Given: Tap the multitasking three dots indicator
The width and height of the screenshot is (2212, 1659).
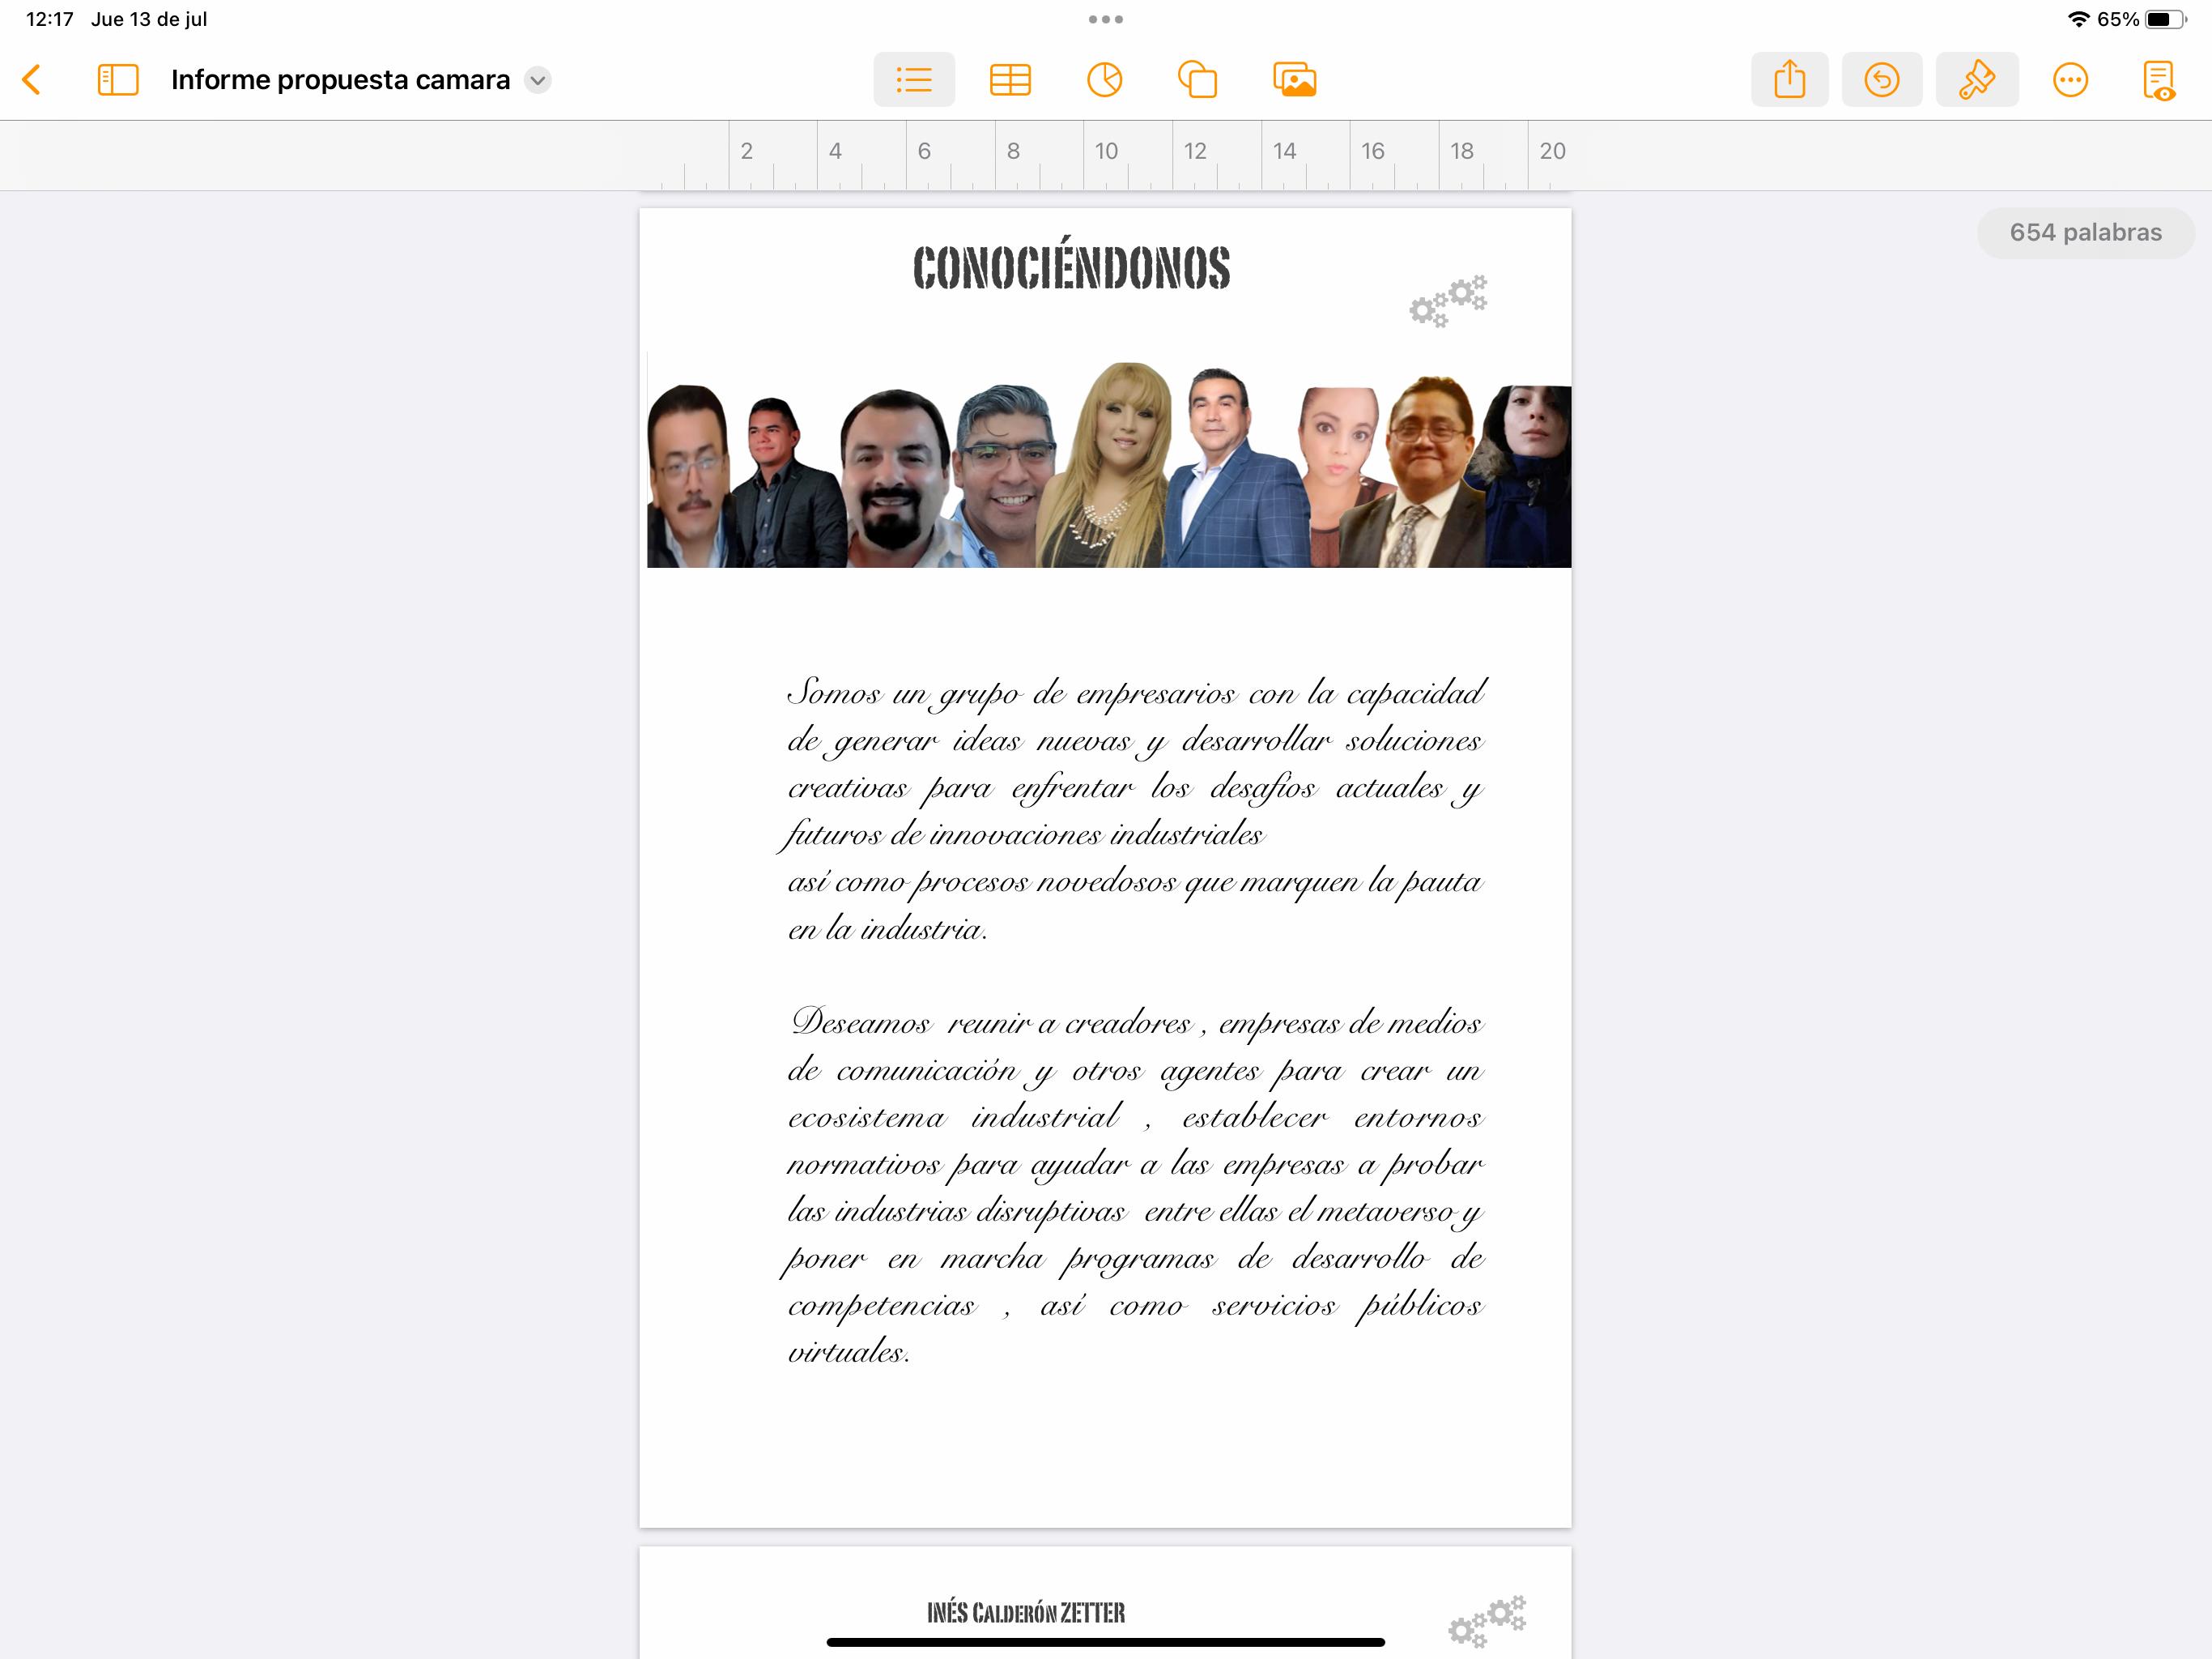Looking at the screenshot, I should tap(1105, 19).
